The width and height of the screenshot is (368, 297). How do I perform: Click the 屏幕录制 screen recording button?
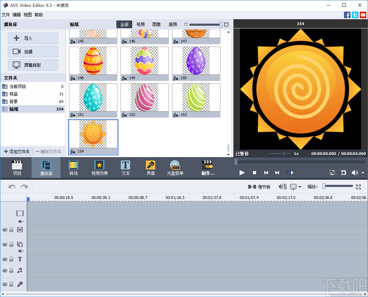33,65
